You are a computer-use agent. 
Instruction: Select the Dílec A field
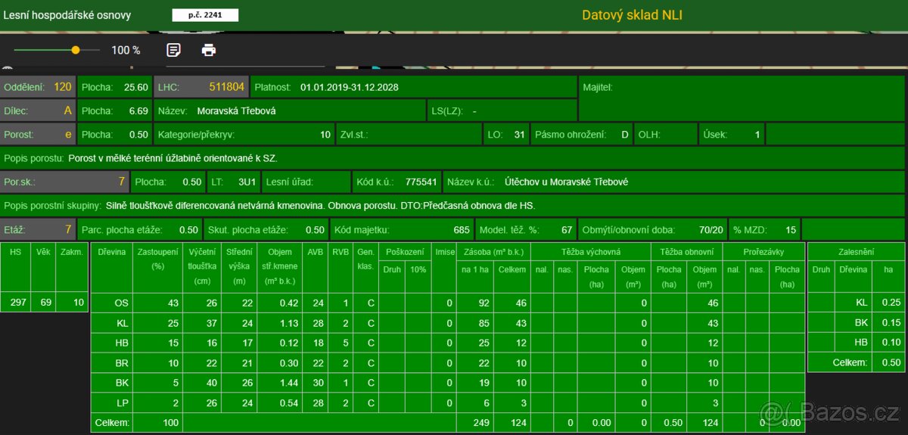[38, 110]
